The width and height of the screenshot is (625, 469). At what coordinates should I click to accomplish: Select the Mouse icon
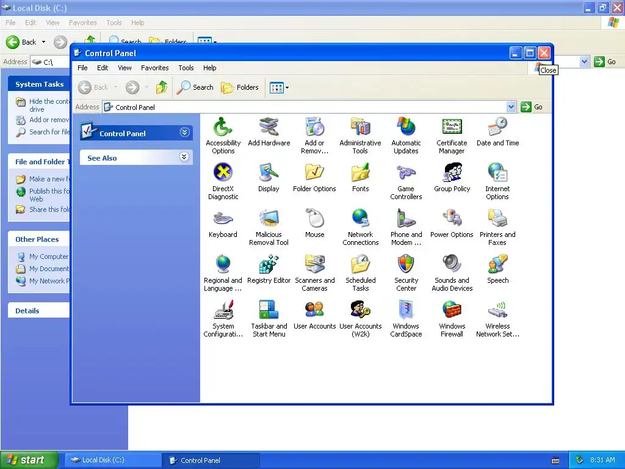(x=314, y=219)
